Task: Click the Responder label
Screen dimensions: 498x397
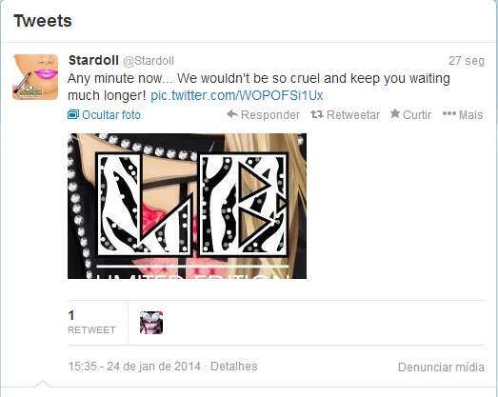Action: (x=270, y=114)
